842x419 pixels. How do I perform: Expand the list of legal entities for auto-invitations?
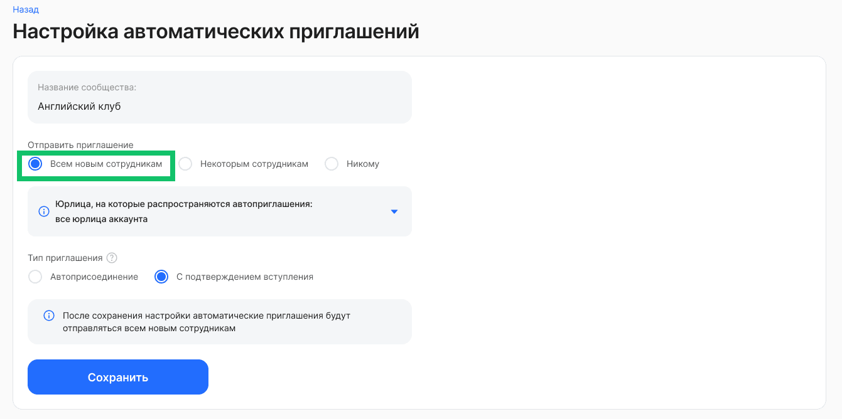coord(394,211)
